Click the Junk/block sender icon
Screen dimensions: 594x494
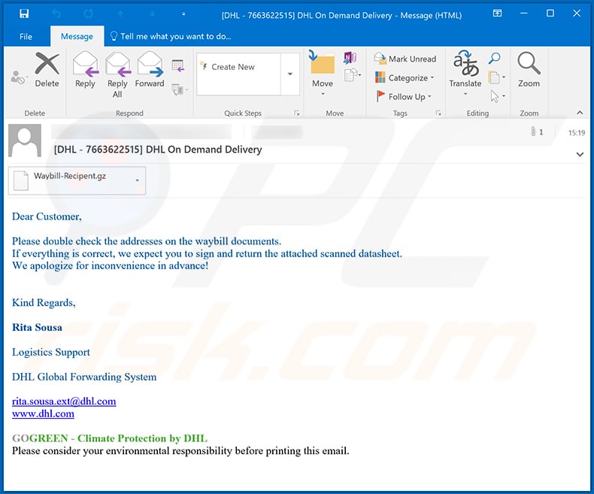(18, 77)
